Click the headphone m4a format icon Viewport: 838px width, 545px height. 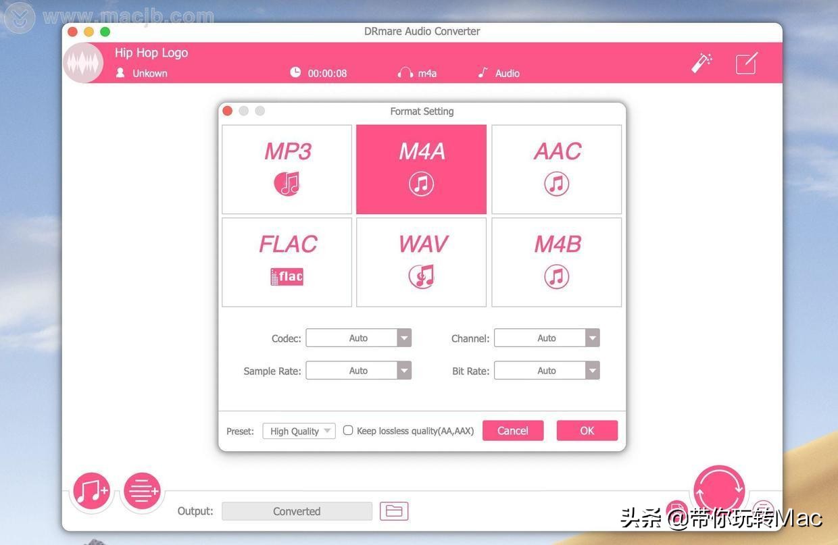click(x=404, y=72)
